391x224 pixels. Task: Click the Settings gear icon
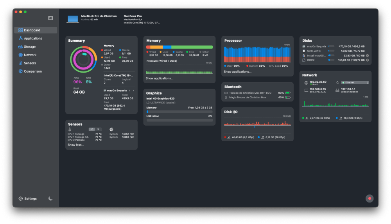(20, 199)
